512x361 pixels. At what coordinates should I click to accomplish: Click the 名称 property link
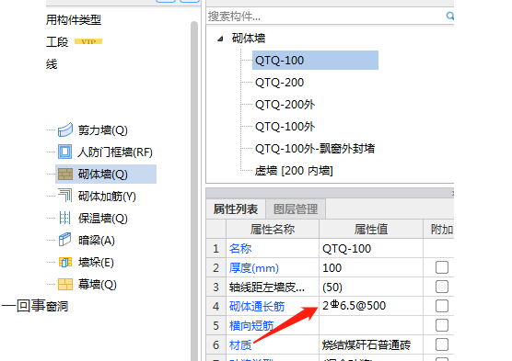coord(240,249)
